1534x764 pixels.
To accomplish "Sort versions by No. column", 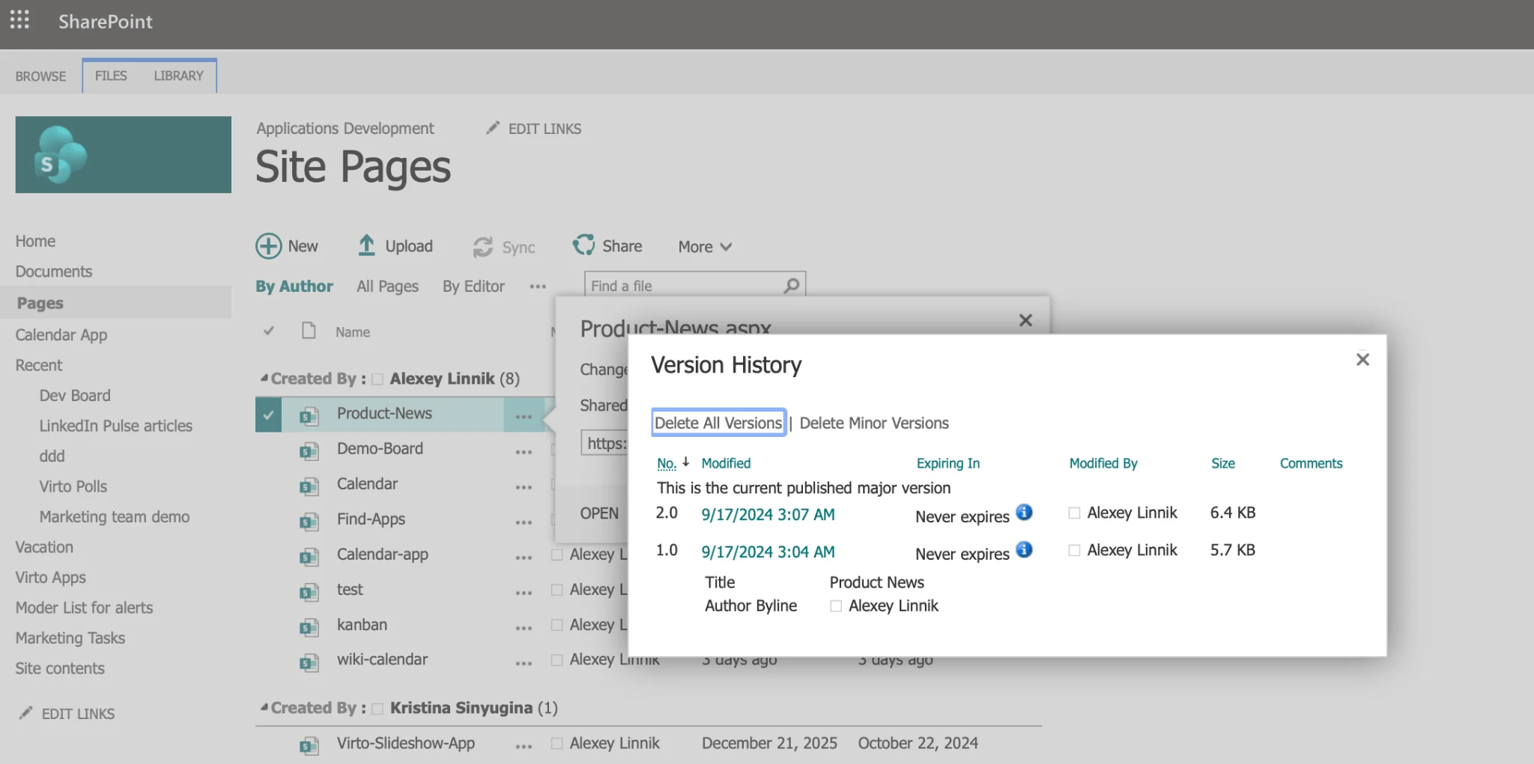I will click(666, 463).
